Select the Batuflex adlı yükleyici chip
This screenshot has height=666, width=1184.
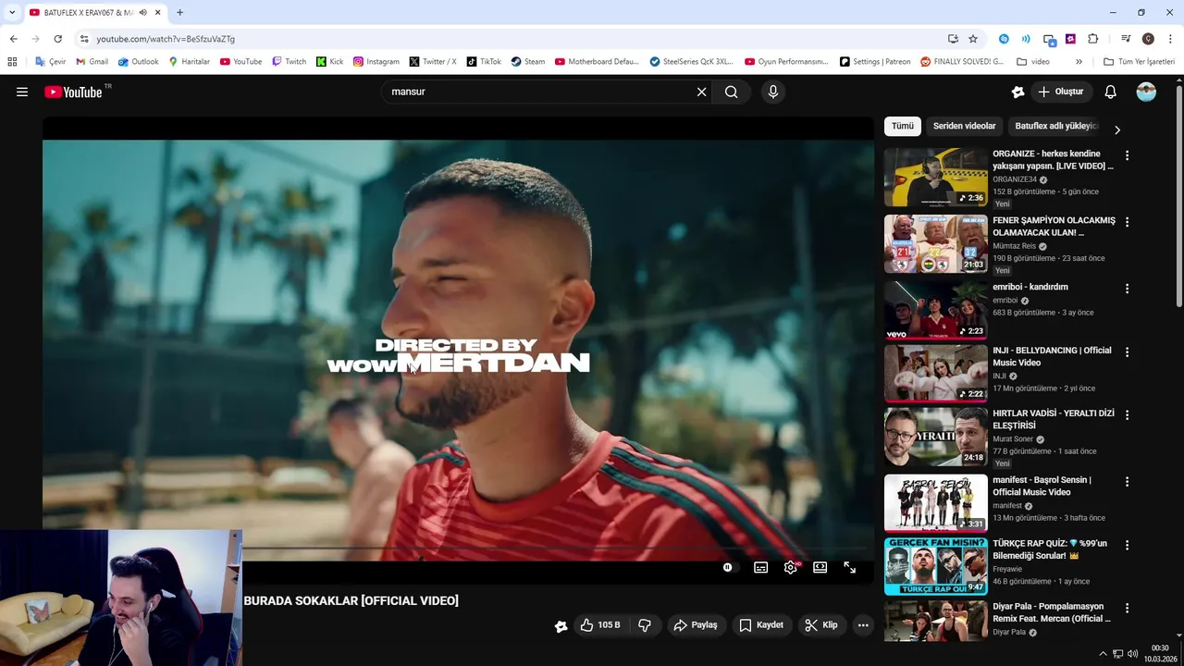(x=1055, y=126)
